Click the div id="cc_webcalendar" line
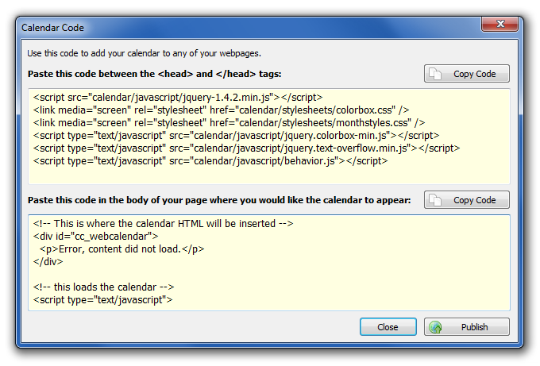Image resolution: width=540 pixels, height=366 pixels. [95, 236]
